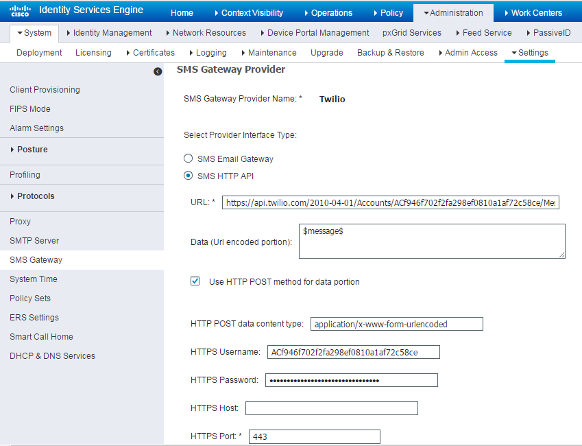Expand Identity Management submenu
This screenshot has width=582, height=446.
[x=109, y=33]
